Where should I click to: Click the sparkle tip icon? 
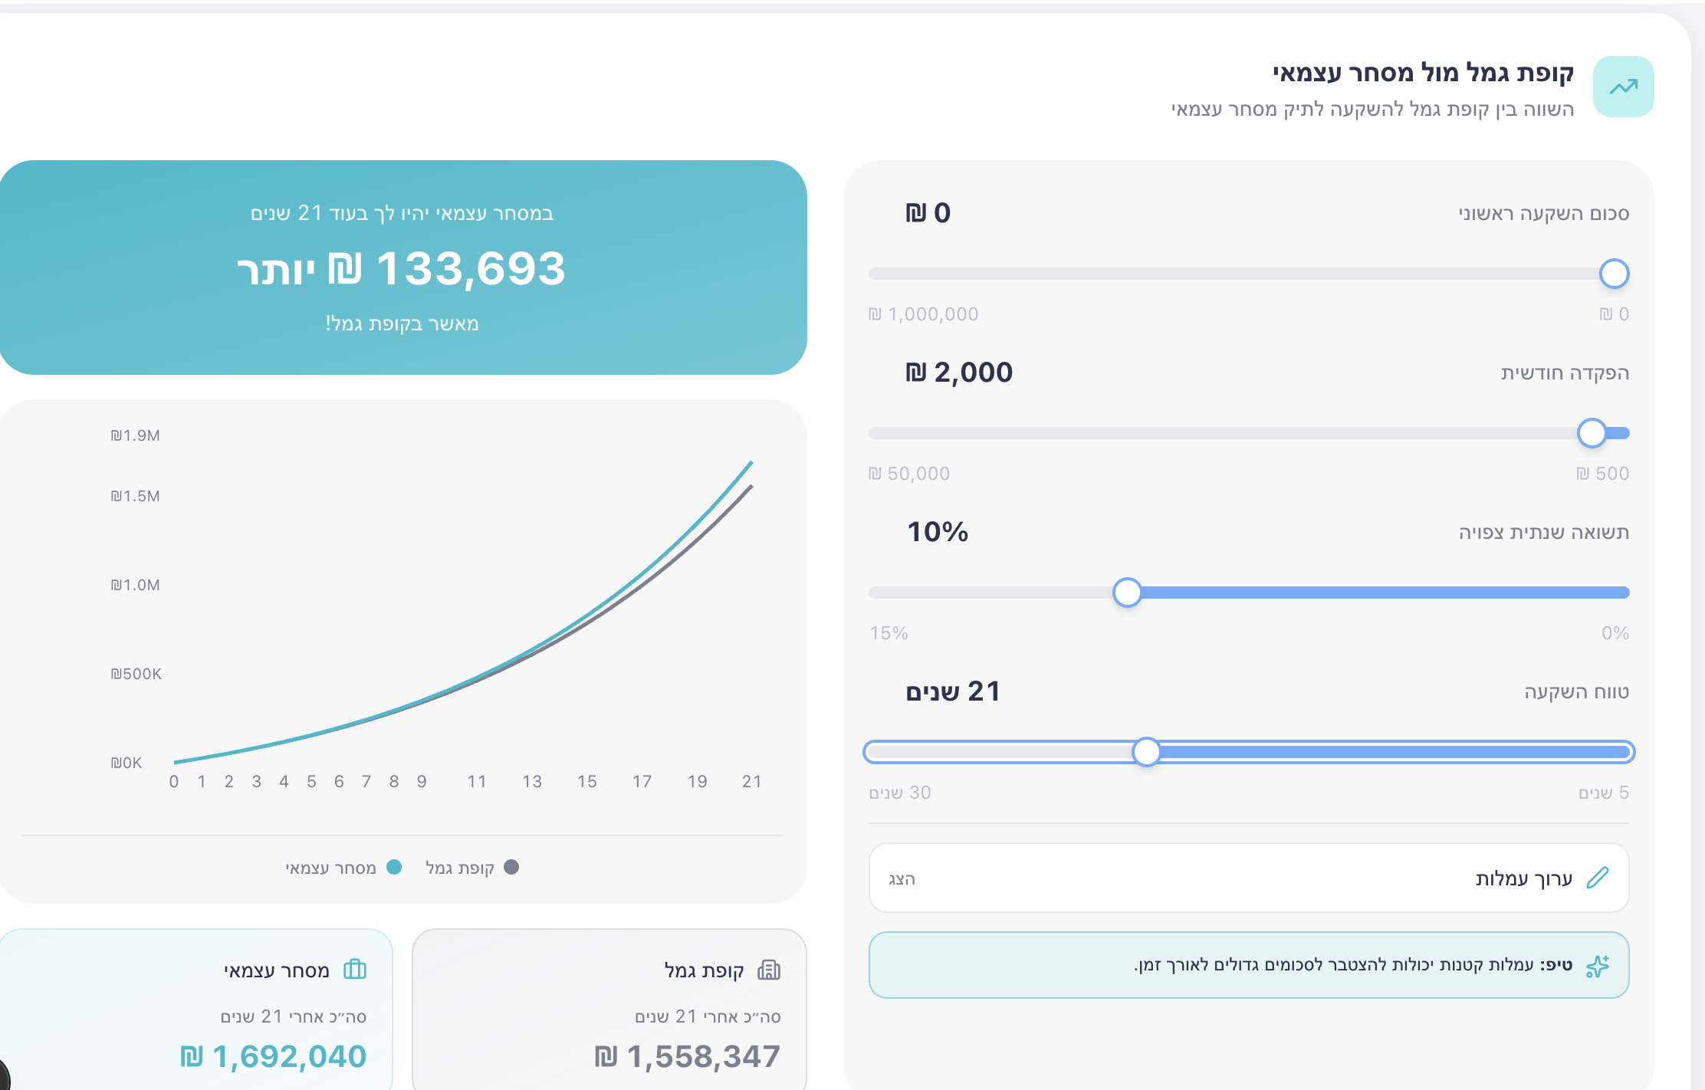click(1598, 966)
